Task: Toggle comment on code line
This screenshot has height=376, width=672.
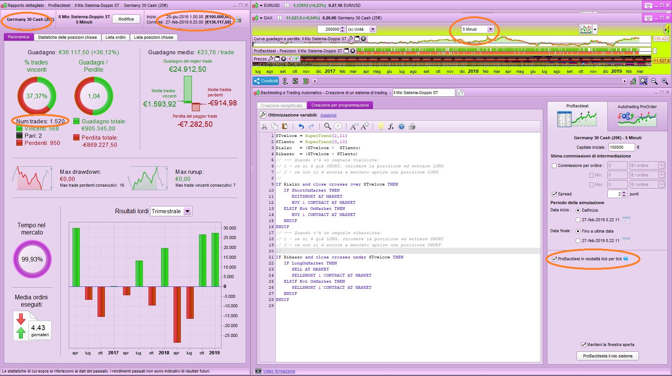Action: [338, 127]
